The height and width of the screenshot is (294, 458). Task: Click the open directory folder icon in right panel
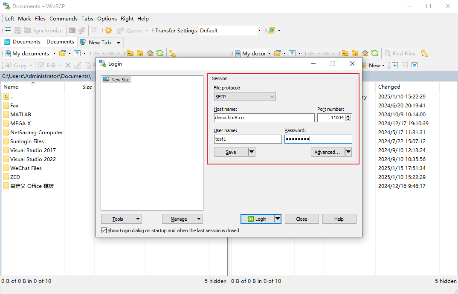coord(277,53)
